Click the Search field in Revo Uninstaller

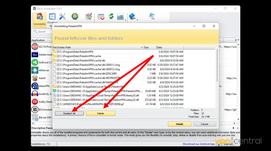pyautogui.click(x=42, y=31)
